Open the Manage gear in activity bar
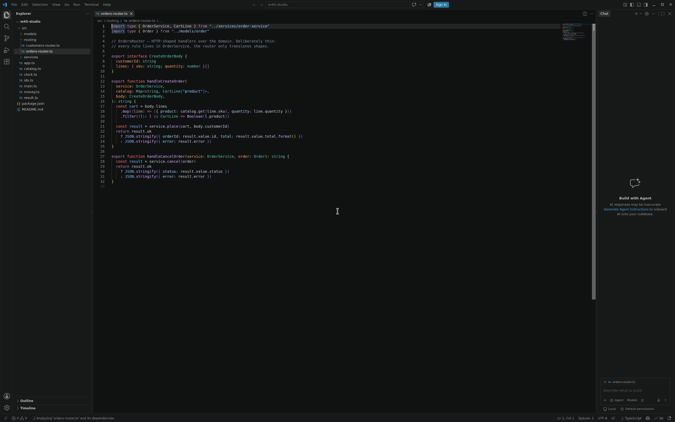 [x=7, y=408]
